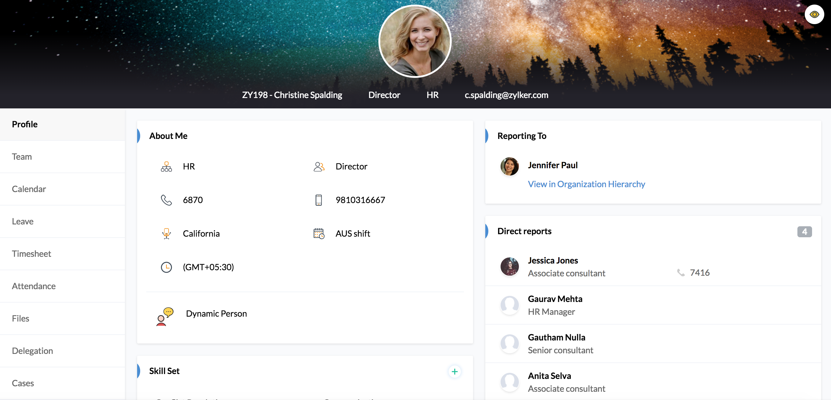Click the HR department organization icon
This screenshot has height=400, width=831.
pos(166,166)
